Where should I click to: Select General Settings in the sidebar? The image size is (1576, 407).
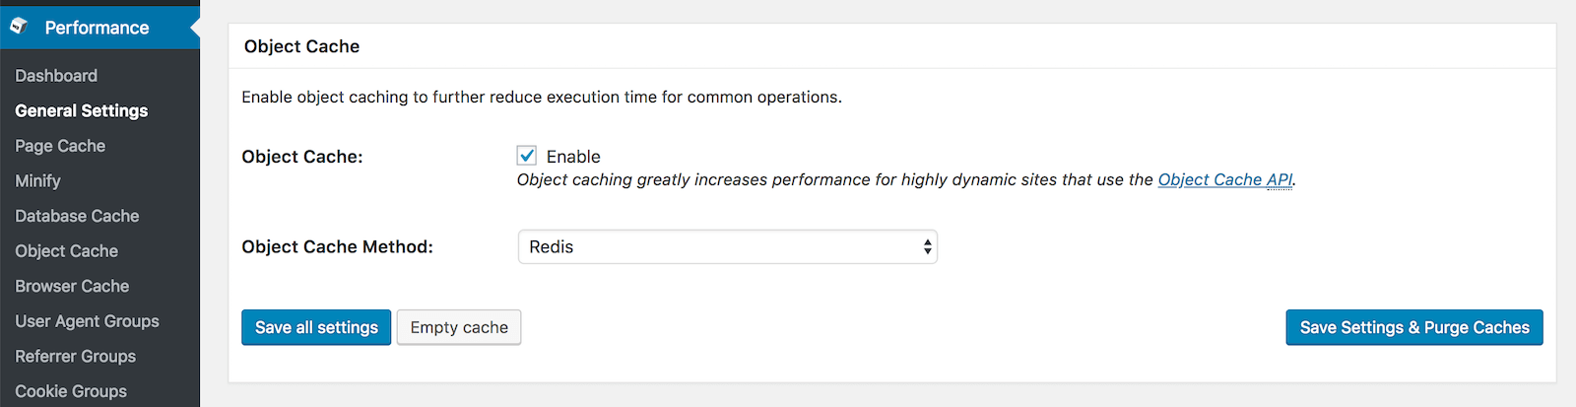click(x=82, y=111)
